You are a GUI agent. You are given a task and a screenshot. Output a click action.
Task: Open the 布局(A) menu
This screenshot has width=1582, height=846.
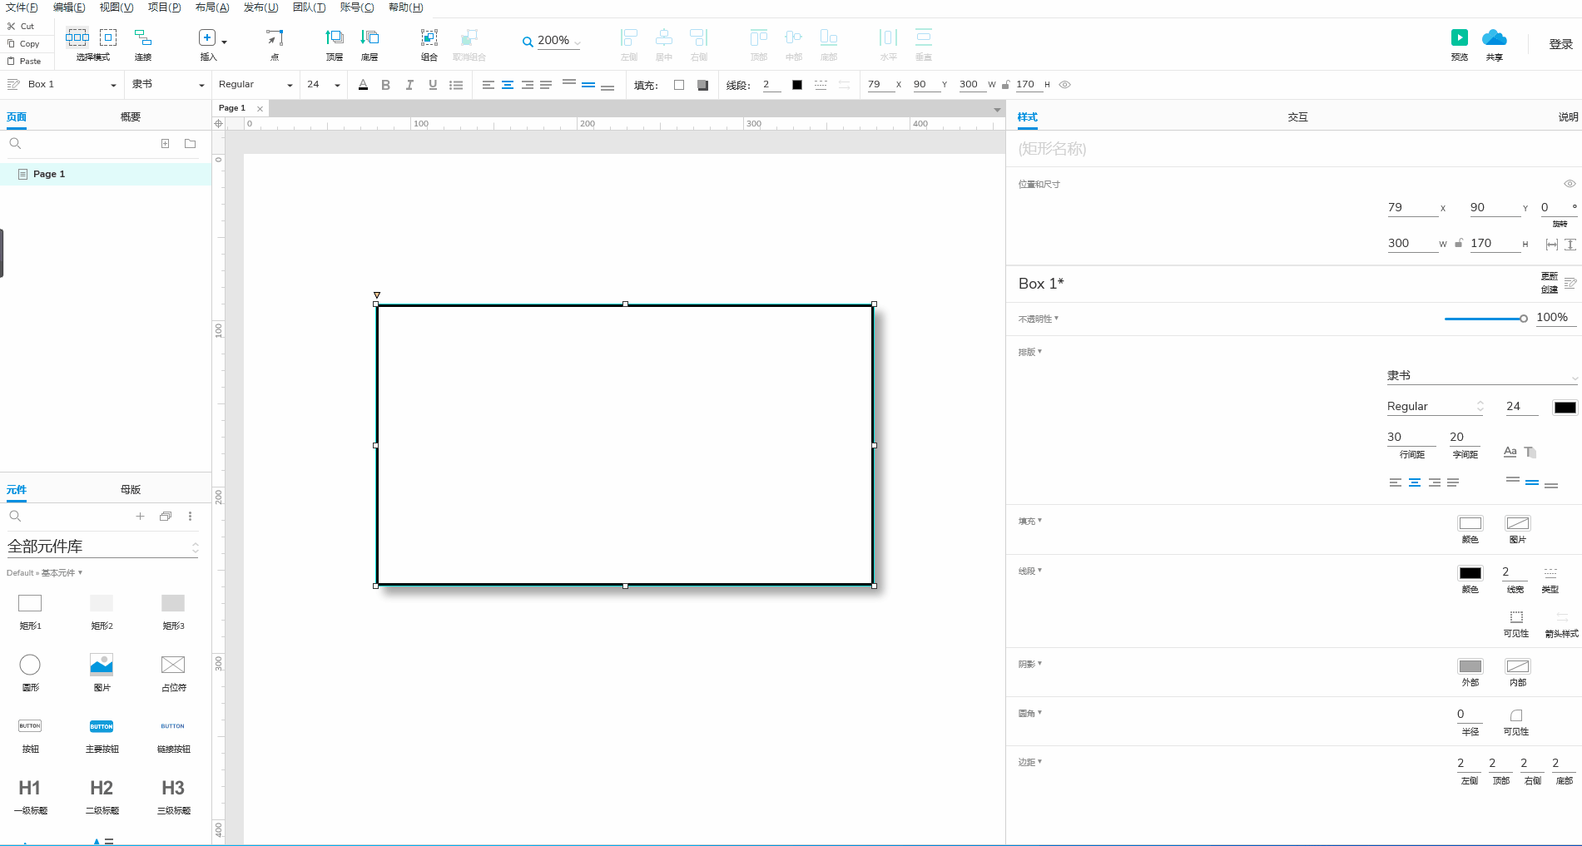pyautogui.click(x=211, y=7)
